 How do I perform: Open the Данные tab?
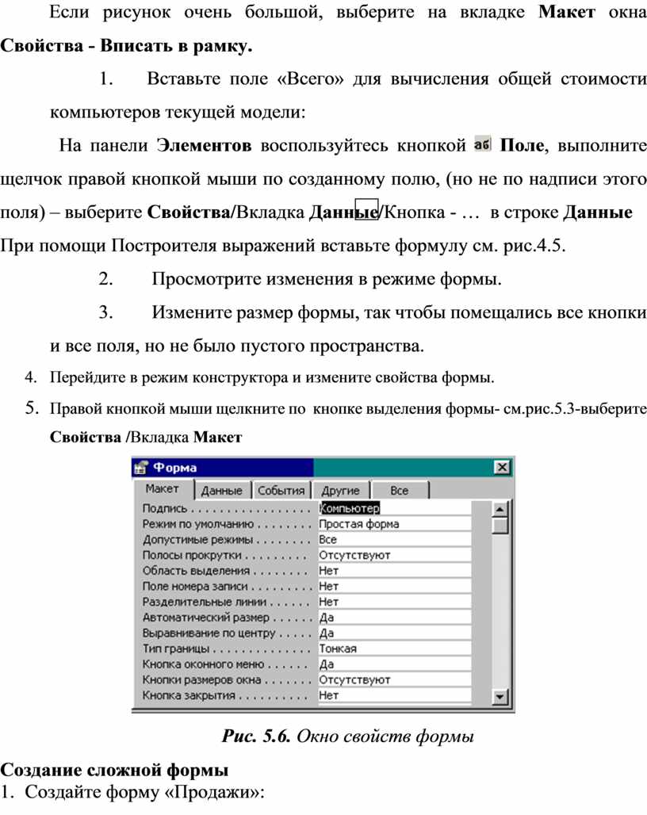click(221, 491)
